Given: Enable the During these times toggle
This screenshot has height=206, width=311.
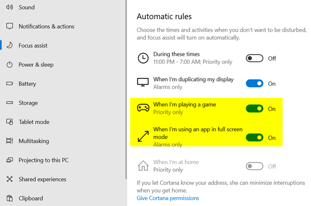Looking at the screenshot, I should point(255,58).
